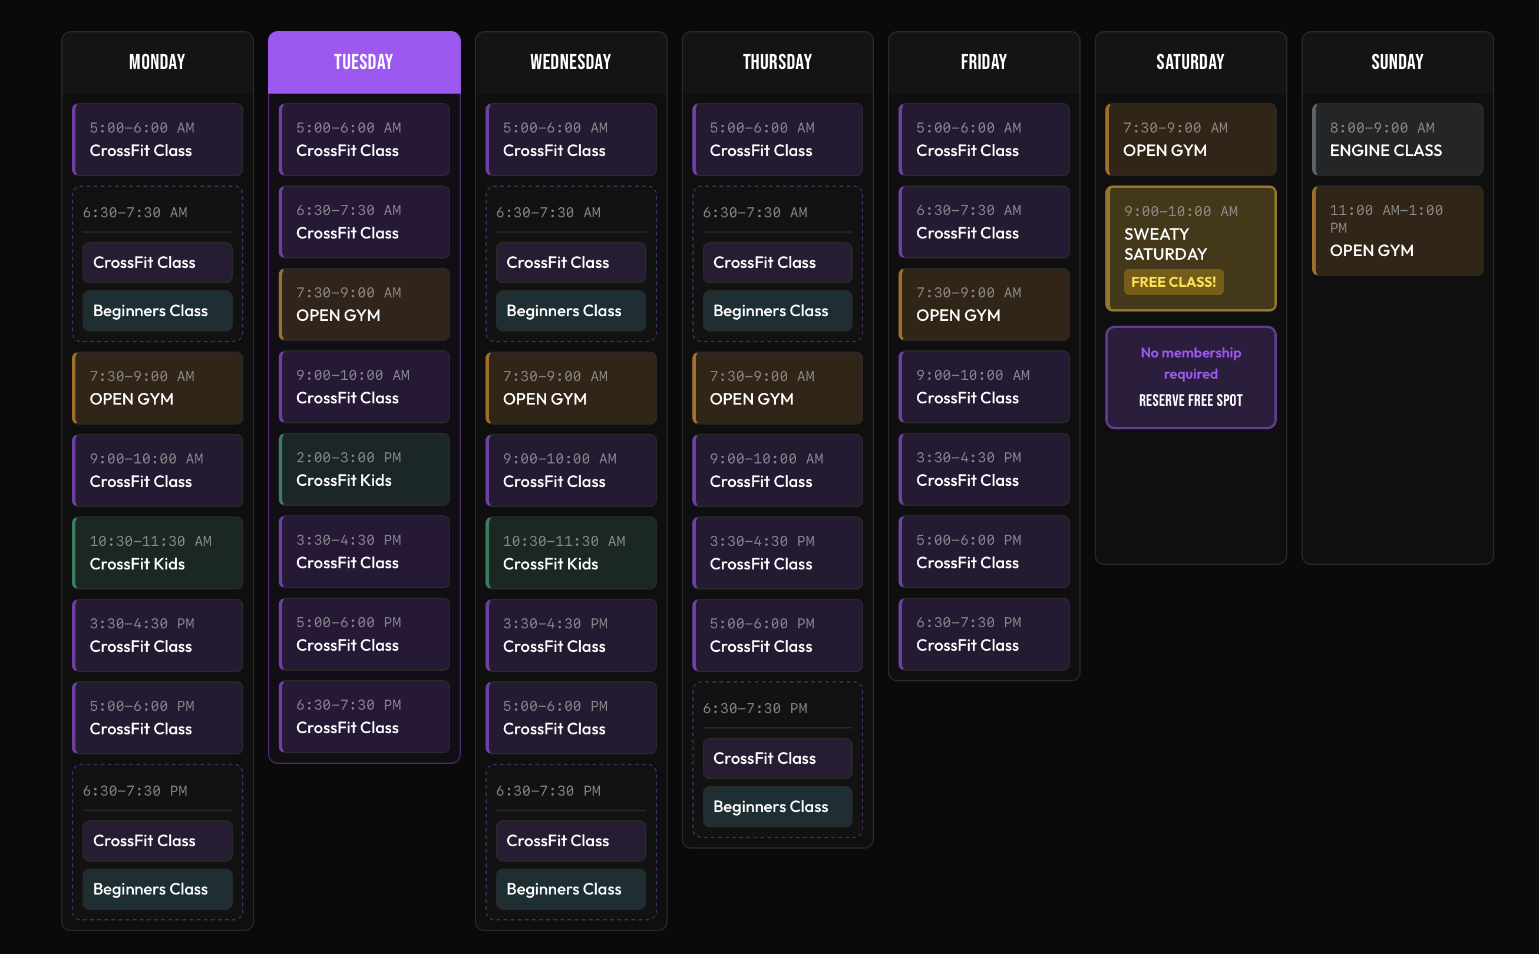
Task: Click Reserve Free Spot button
Action: tap(1190, 400)
